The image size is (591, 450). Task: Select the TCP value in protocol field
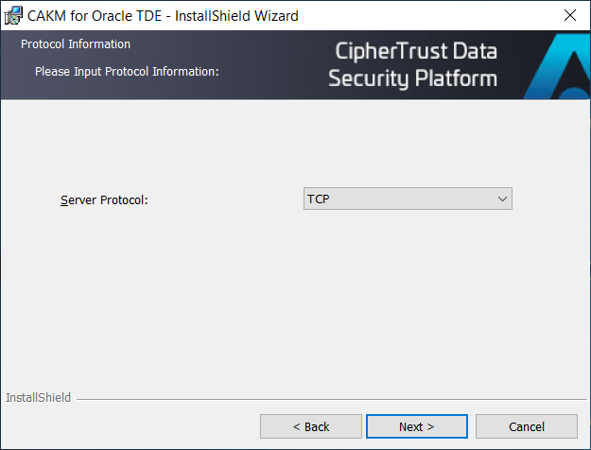click(x=319, y=199)
